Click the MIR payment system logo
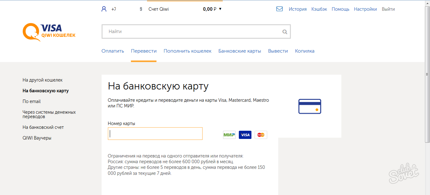Image resolution: width=430 pixels, height=195 pixels. pos(229,135)
